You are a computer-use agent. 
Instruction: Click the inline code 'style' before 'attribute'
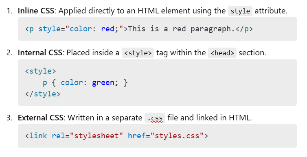pyautogui.click(x=240, y=11)
